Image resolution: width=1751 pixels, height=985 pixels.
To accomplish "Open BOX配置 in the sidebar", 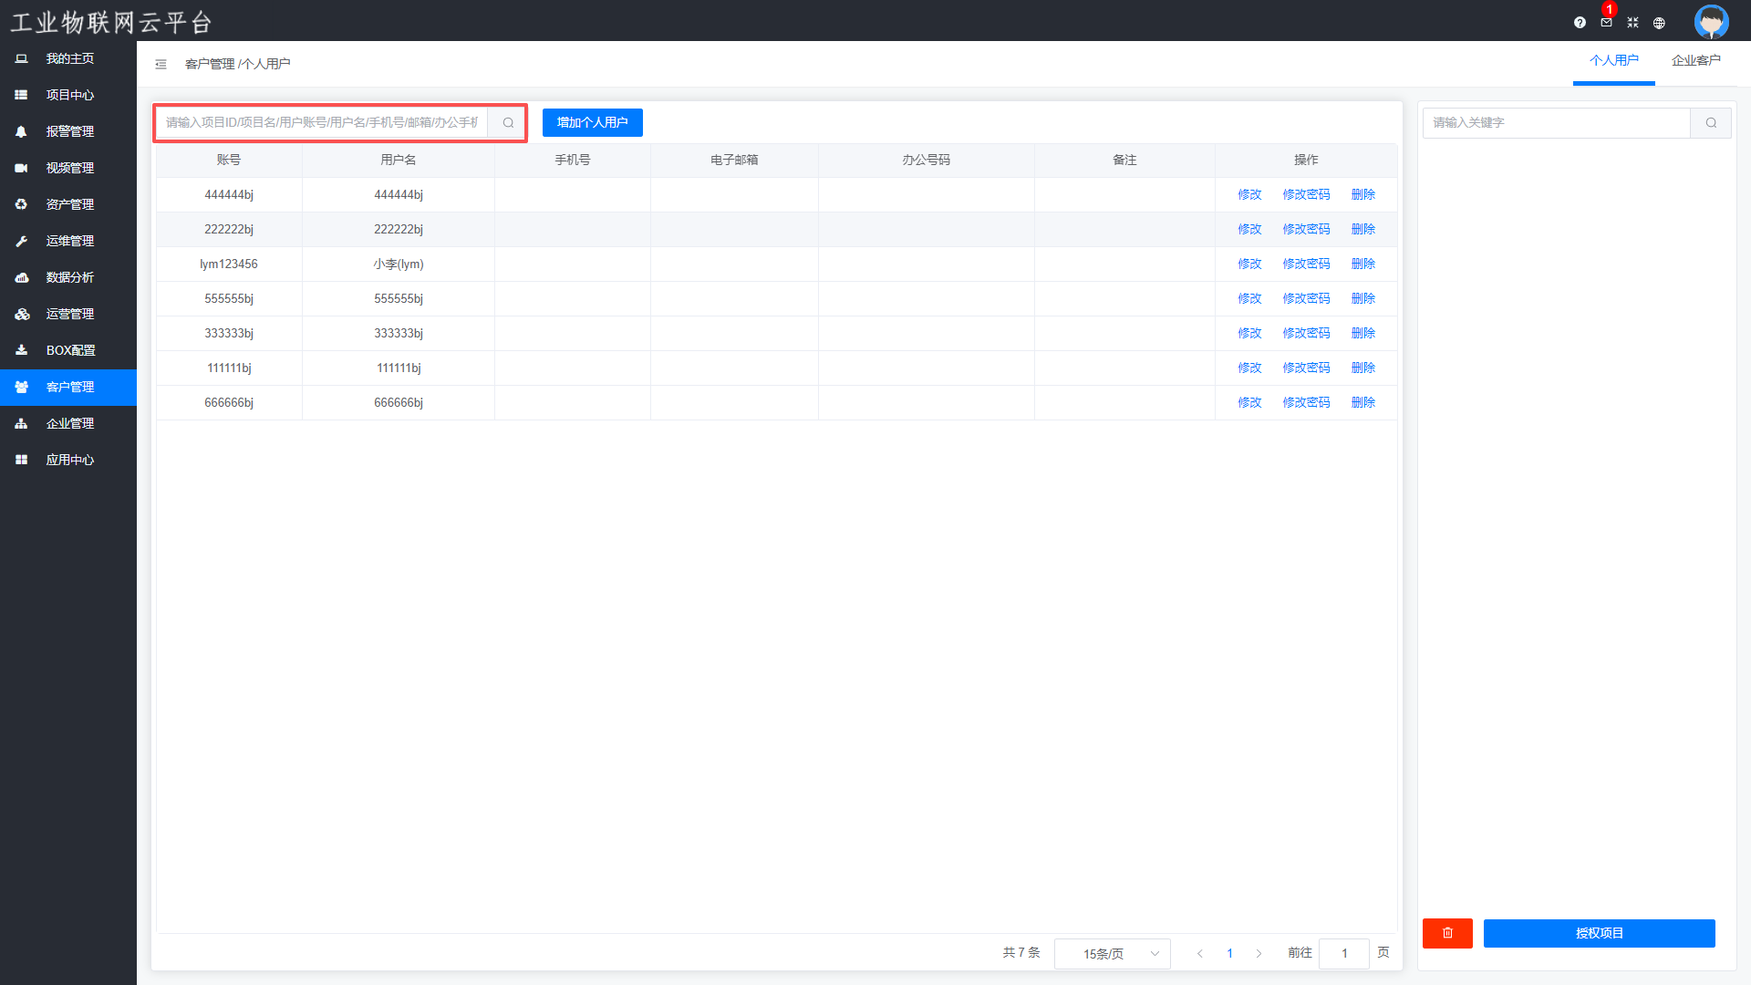I will click(x=70, y=350).
